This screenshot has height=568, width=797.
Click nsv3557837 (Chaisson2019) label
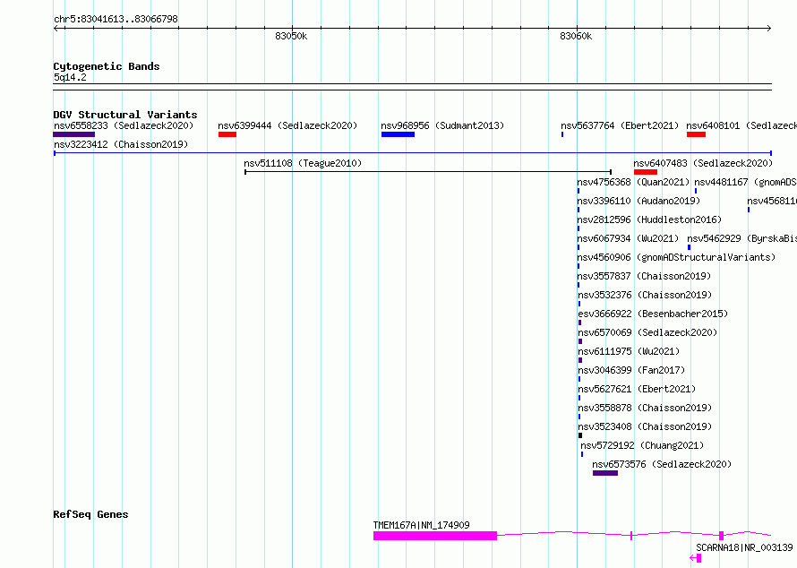[x=644, y=276]
